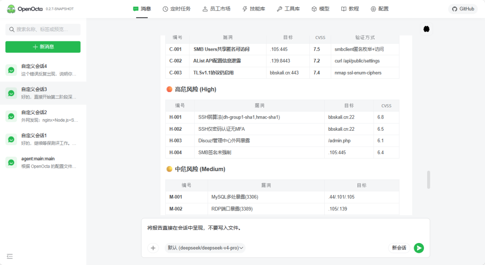Click the 7.5 CVSS value
The image size is (485, 265).
coord(317,49)
